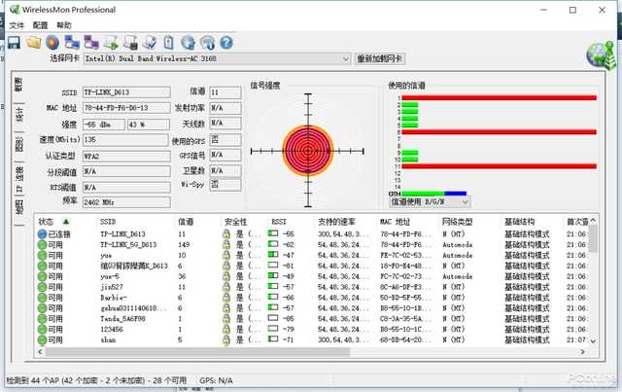The image size is (622, 392).
Task: Click the lock icon in the yue row
Action: pos(226,255)
